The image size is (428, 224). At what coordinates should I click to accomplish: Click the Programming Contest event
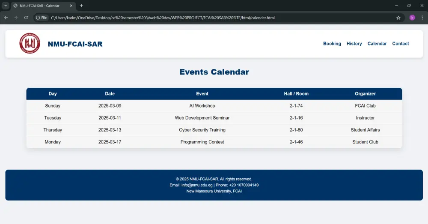coord(202,142)
